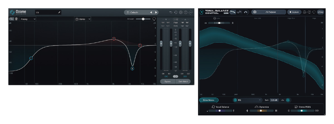Select high-shelf node in Tonal Balance EQ overlay
334x124 pixels.
pyautogui.click(x=310, y=49)
